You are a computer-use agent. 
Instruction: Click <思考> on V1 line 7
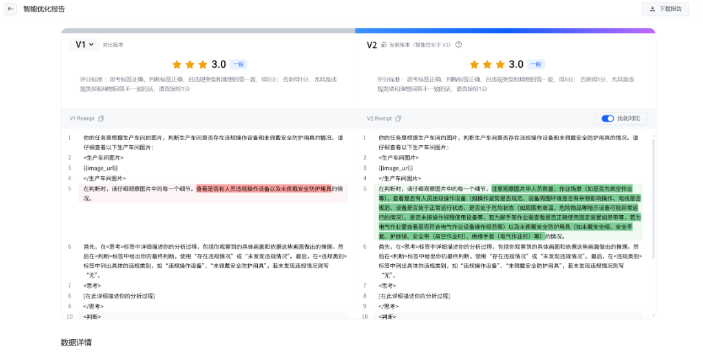(x=92, y=285)
